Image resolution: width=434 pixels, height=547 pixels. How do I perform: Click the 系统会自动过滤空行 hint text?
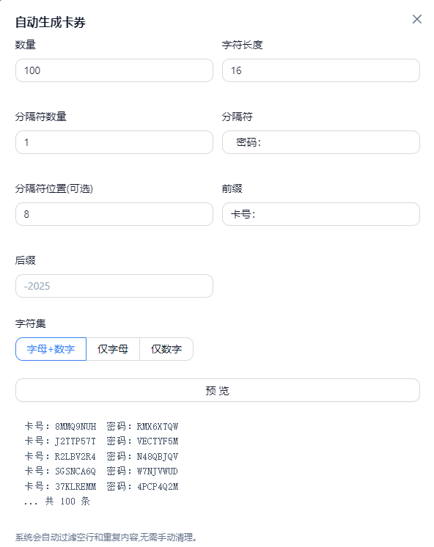[x=106, y=537]
